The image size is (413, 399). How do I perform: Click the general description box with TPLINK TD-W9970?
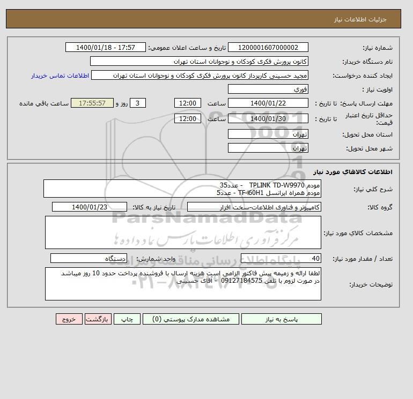point(182,189)
